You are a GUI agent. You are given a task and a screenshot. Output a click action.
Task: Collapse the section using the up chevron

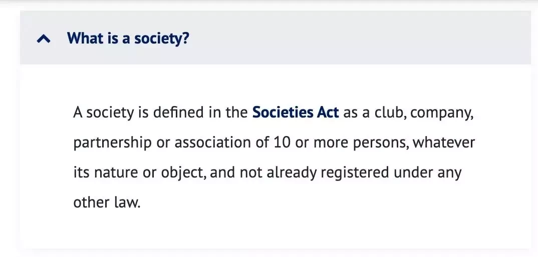(44, 39)
